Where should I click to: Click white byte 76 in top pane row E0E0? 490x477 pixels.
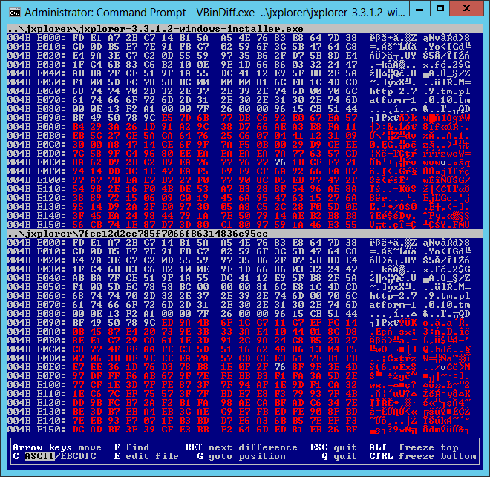tap(280, 162)
